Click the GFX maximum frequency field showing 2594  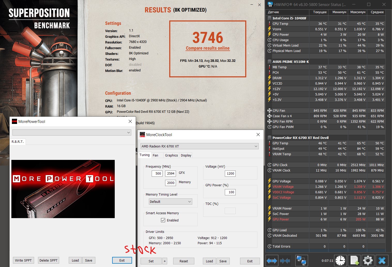[171, 173]
